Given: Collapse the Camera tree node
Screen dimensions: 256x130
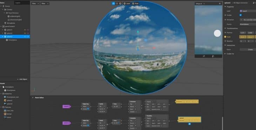Looking at the screenshot, I should tap(2, 9).
